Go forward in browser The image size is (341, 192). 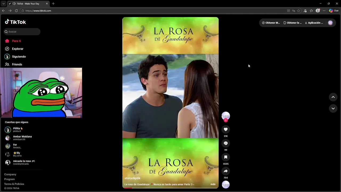(x=10, y=11)
